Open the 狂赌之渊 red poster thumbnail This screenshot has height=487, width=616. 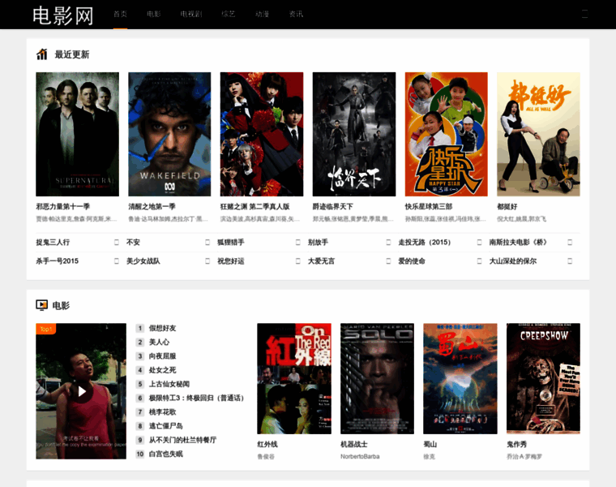tap(262, 134)
